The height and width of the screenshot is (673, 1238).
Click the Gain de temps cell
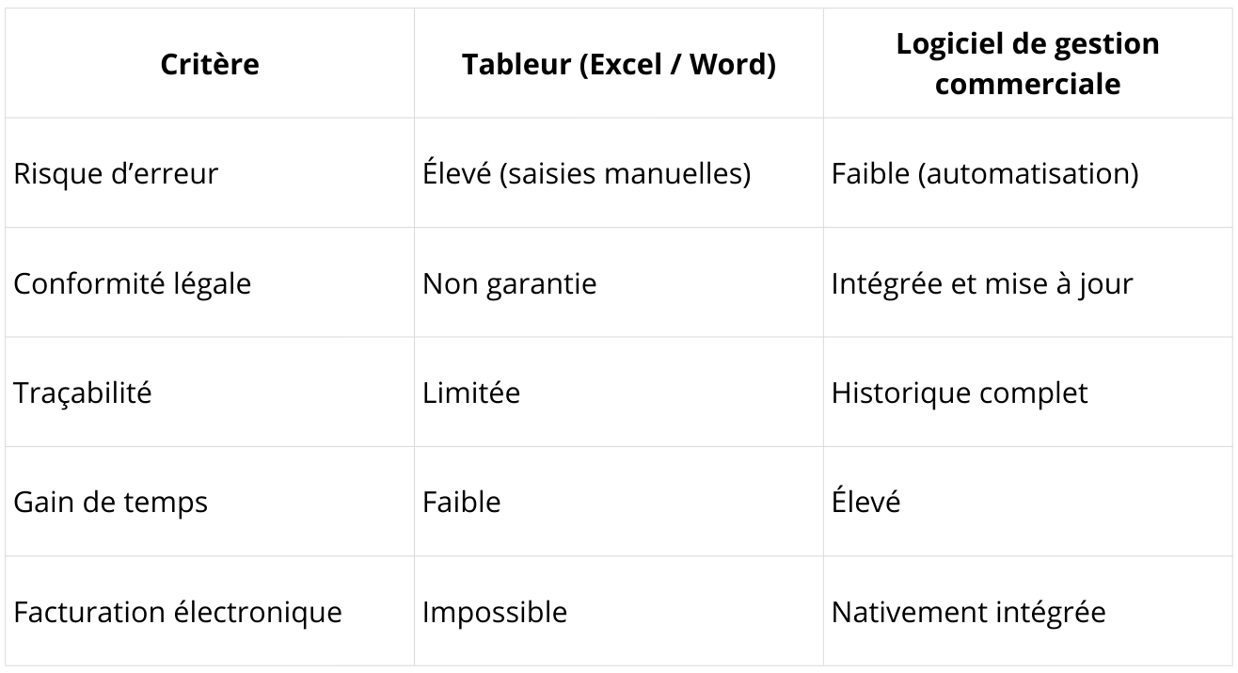110,502
